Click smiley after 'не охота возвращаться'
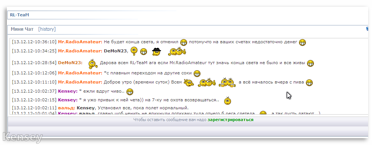This screenshot has width=375, height=145. [228, 101]
